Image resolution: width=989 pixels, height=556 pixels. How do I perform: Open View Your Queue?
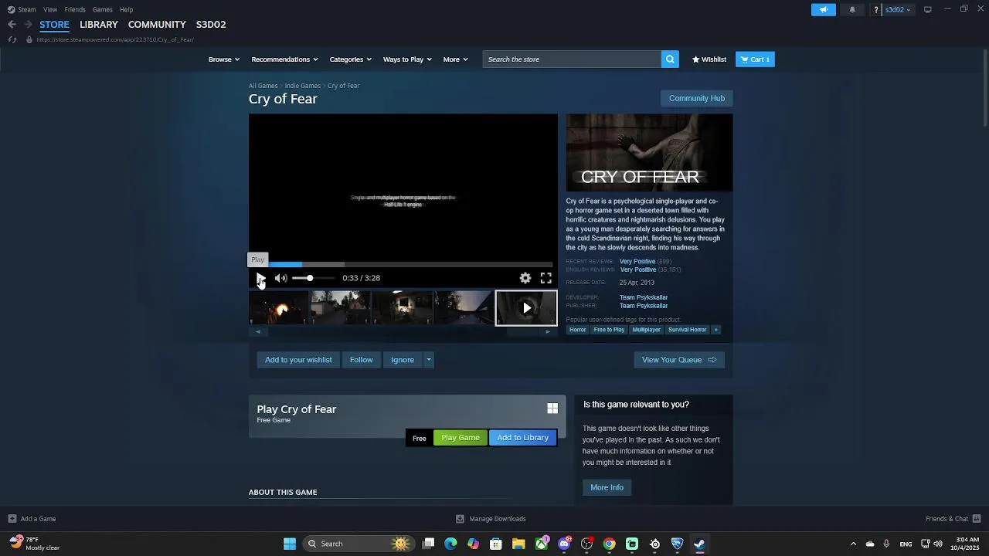679,360
